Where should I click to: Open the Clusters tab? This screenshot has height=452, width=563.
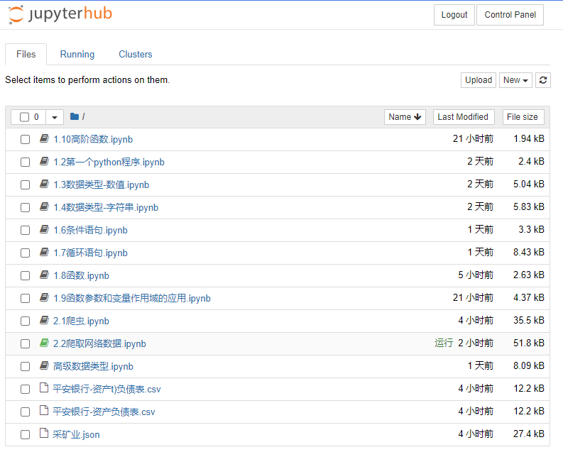[136, 55]
